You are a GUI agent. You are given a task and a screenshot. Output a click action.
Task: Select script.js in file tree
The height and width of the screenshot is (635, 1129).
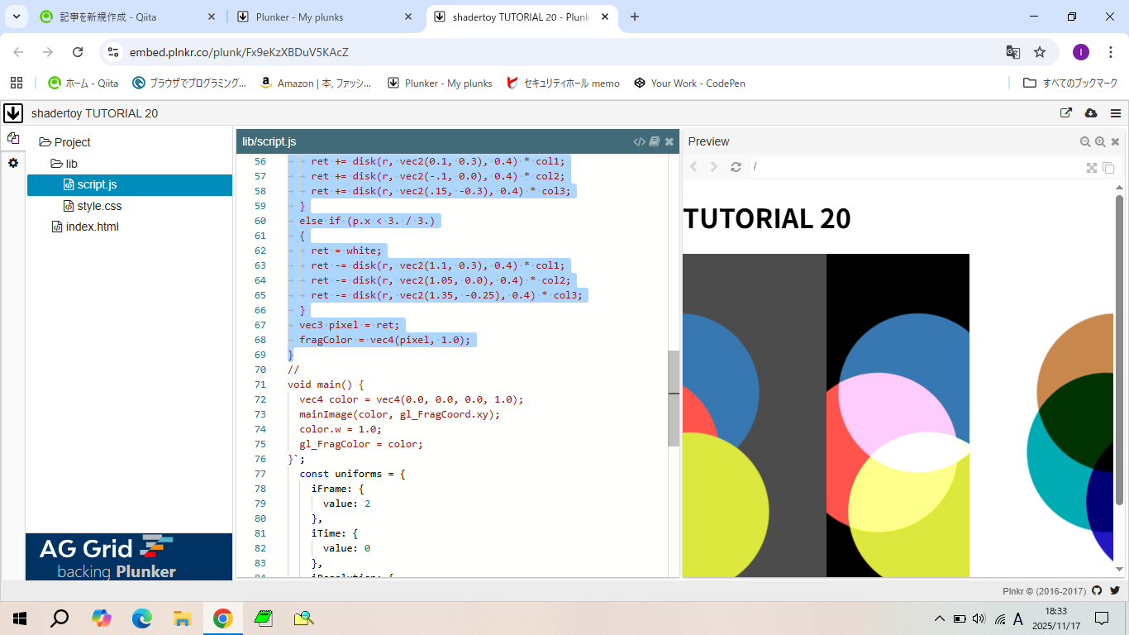130,184
